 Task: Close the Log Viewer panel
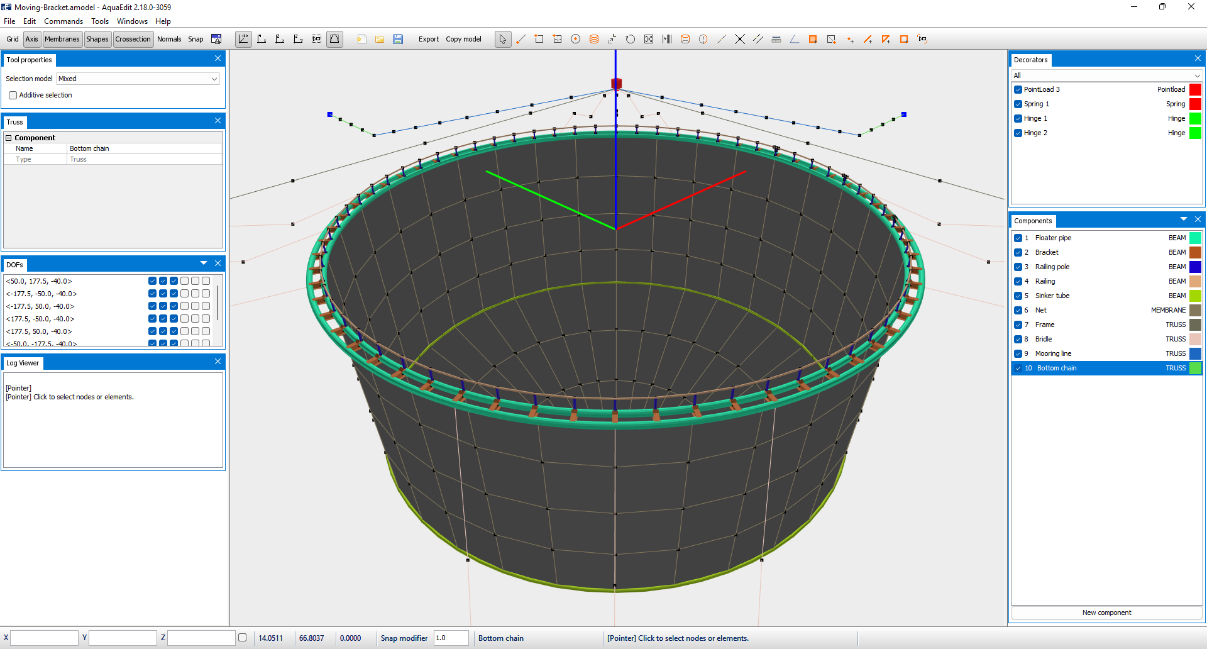(218, 362)
